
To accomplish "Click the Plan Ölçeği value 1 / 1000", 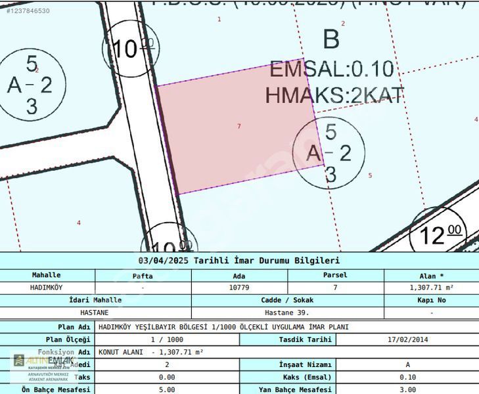I will 167,339.
